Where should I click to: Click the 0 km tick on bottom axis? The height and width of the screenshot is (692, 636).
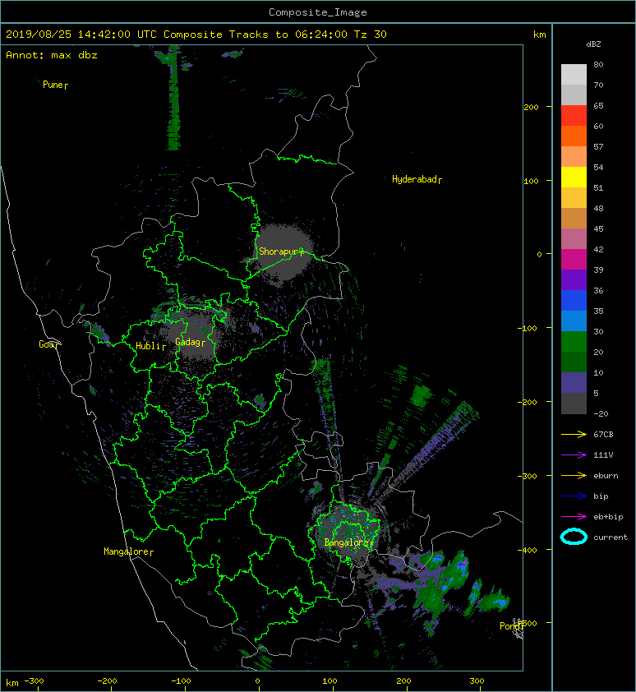[258, 681]
